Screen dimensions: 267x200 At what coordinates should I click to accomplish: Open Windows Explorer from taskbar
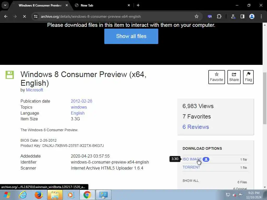point(55,195)
